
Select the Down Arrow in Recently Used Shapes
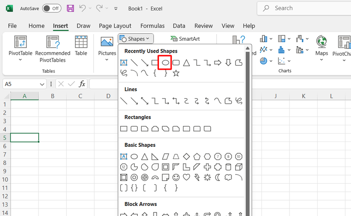pyautogui.click(x=228, y=63)
